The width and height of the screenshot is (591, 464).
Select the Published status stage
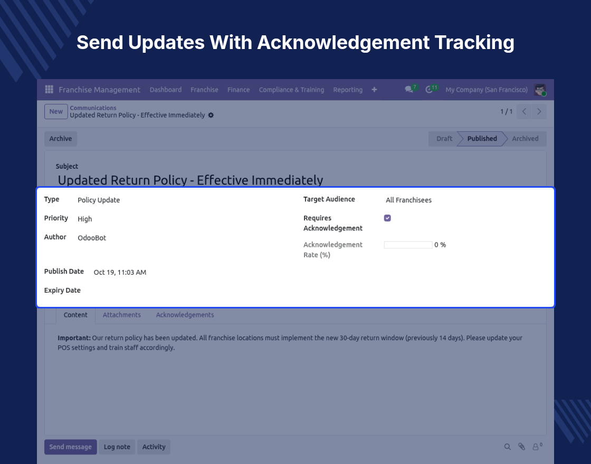click(x=482, y=139)
